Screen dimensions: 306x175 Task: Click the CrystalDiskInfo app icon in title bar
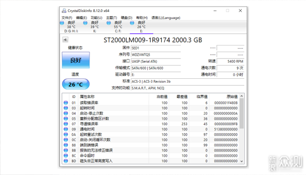pos(64,10)
